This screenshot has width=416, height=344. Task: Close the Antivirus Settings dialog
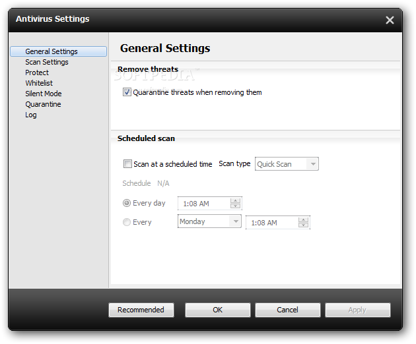click(x=390, y=20)
